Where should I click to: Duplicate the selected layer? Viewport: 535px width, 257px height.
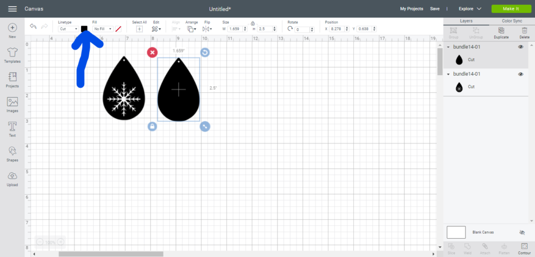coord(501,33)
